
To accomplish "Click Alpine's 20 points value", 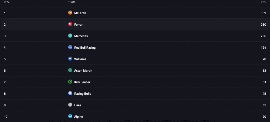I will pyautogui.click(x=264, y=117).
